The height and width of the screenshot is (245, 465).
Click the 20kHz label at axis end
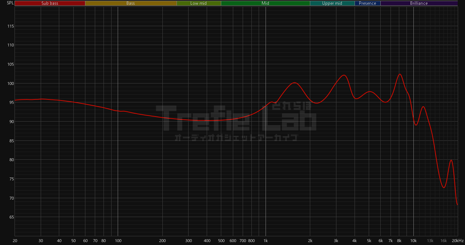point(457,241)
